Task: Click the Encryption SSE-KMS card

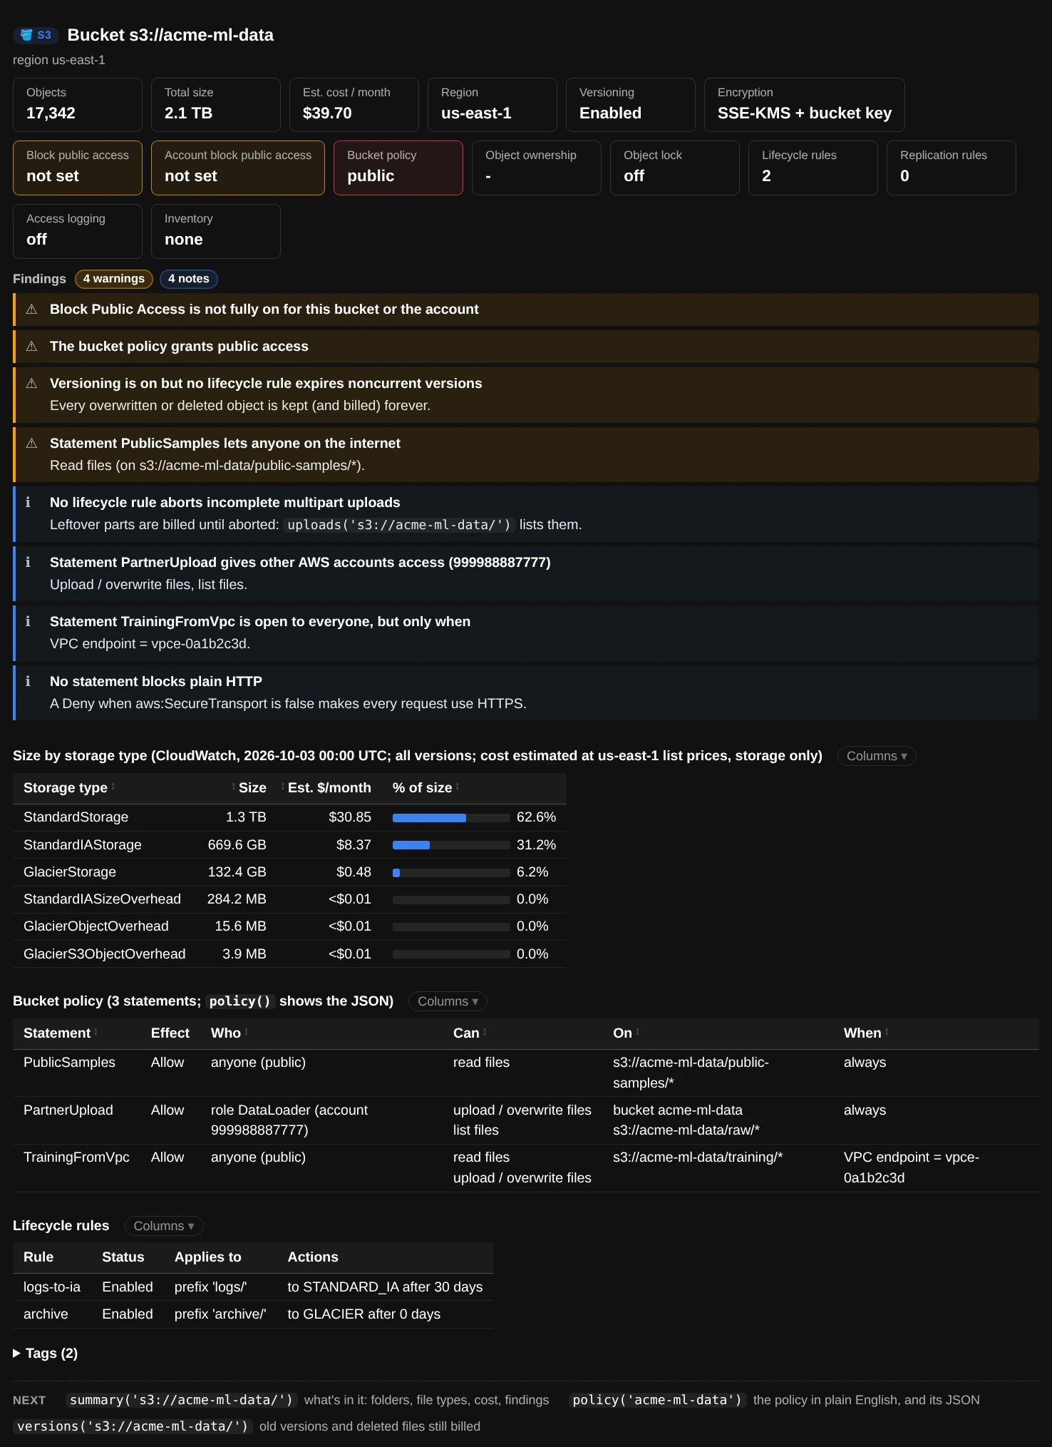Action: coord(805,105)
